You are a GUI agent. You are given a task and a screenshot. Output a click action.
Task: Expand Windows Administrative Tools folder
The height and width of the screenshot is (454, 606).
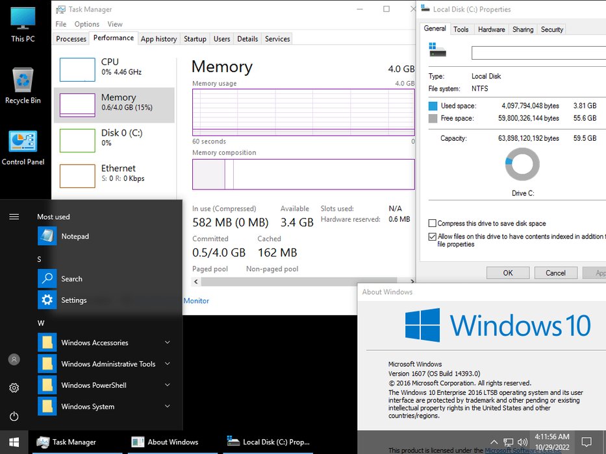pos(108,364)
